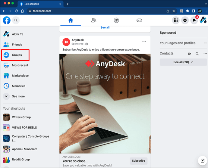The height and width of the screenshot is (168, 208).
Task: Click the Facebook logo icon
Action: click(x=7, y=20)
